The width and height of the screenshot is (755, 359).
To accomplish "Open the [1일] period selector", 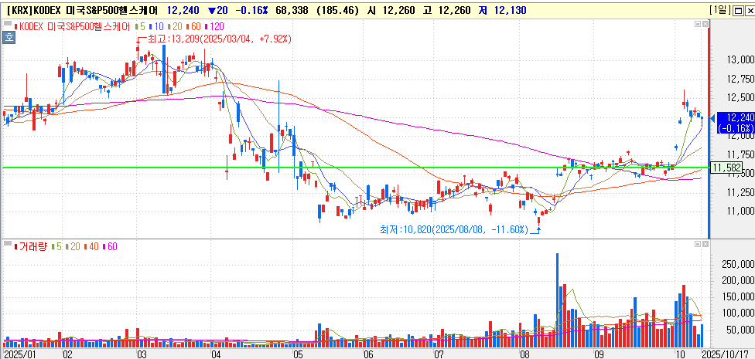I will click(x=722, y=10).
